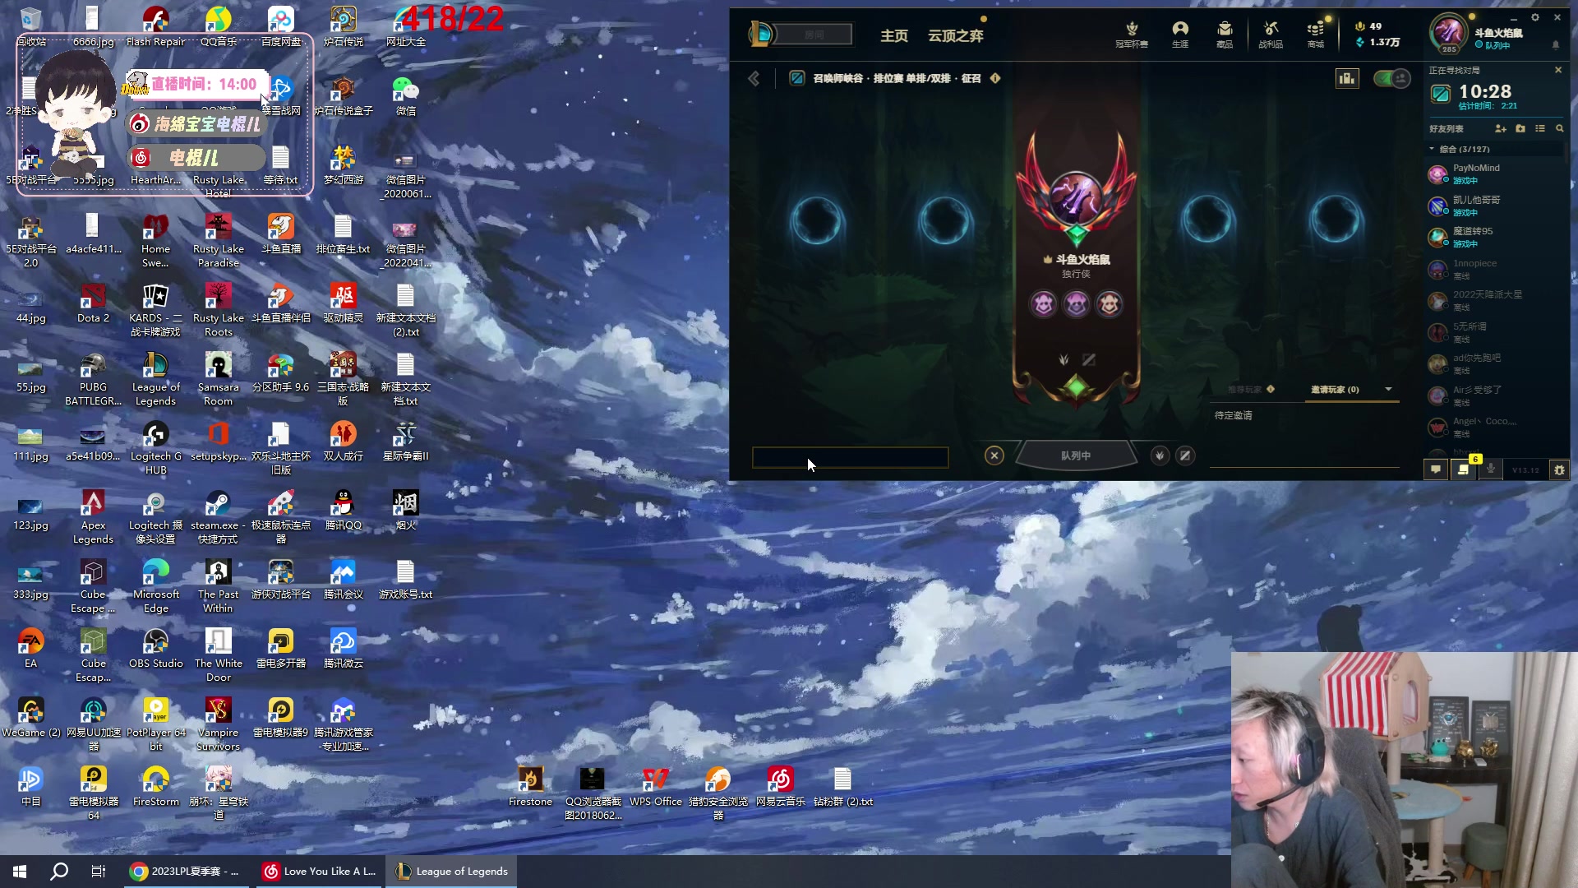The width and height of the screenshot is (1578, 888).
Task: Select 网易云音乐 desktop icon
Action: (x=781, y=787)
